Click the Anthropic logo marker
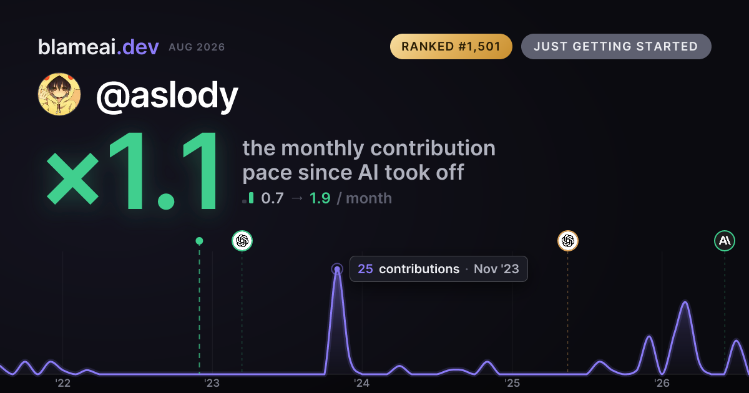The height and width of the screenshot is (393, 749). click(725, 241)
